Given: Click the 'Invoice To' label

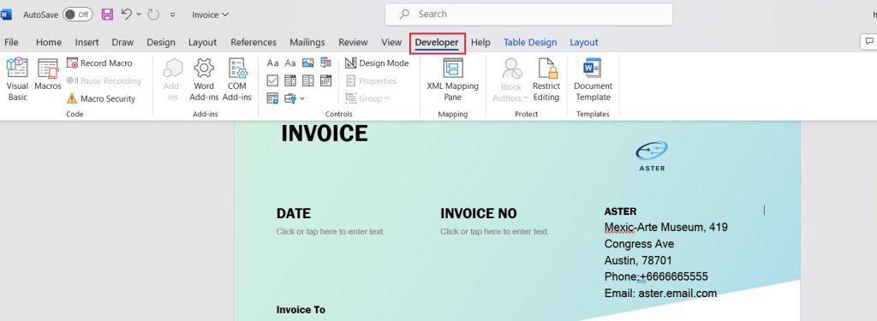Looking at the screenshot, I should click(x=301, y=310).
